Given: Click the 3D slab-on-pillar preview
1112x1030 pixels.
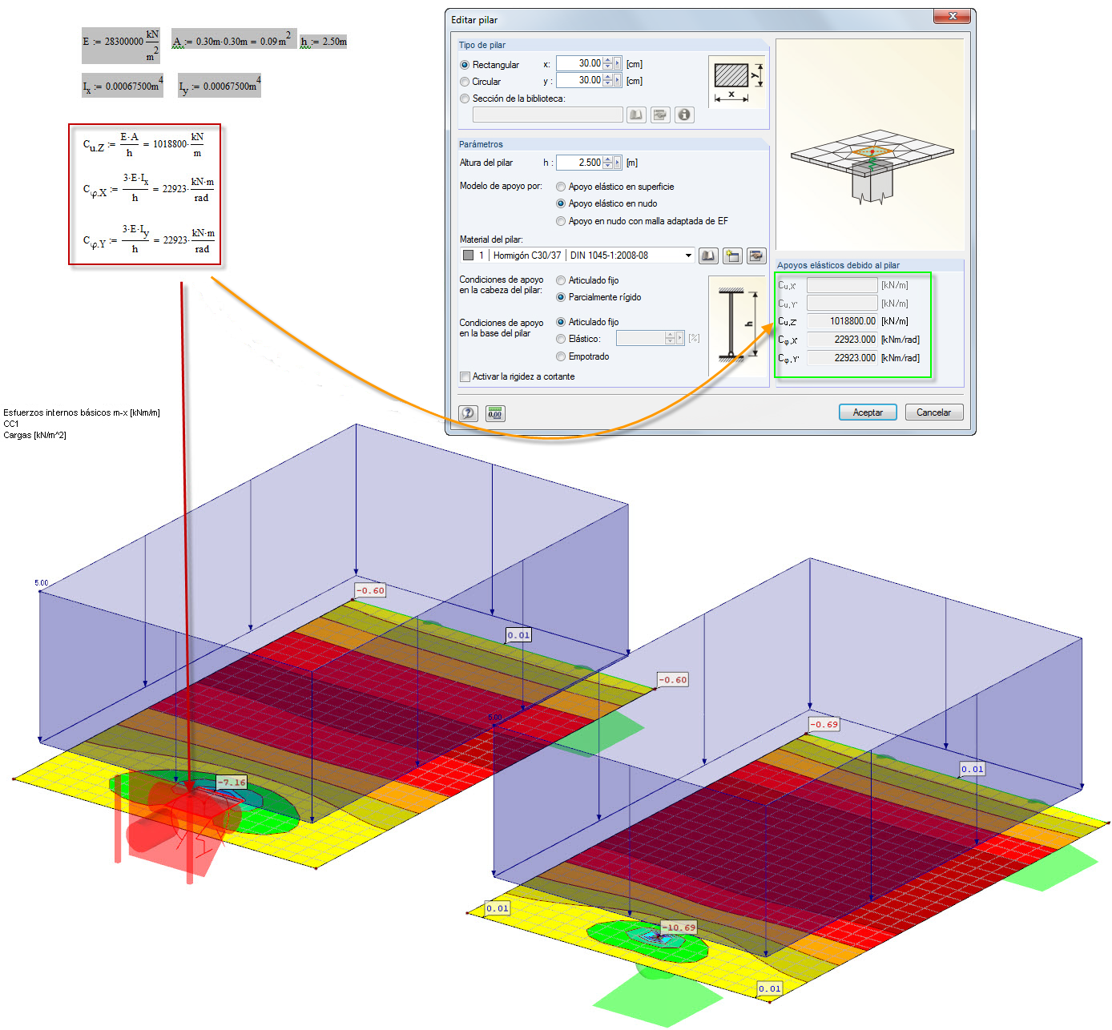Looking at the screenshot, I should [x=870, y=144].
